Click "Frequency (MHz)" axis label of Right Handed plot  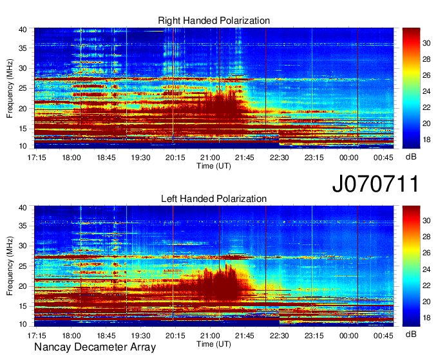pos(10,88)
